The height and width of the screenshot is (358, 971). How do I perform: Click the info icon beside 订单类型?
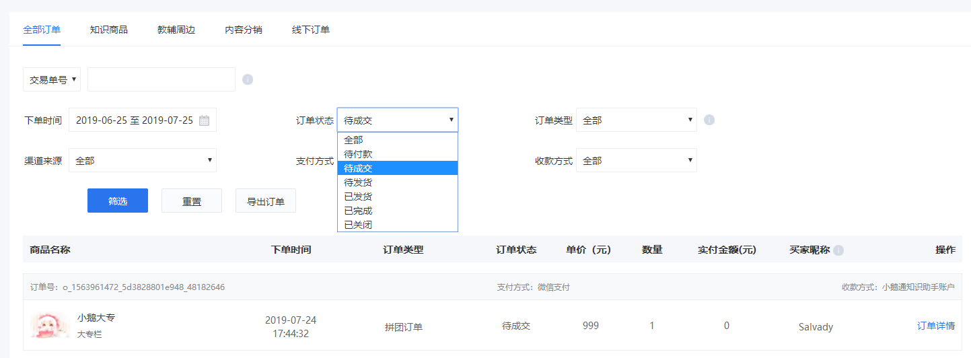(709, 120)
